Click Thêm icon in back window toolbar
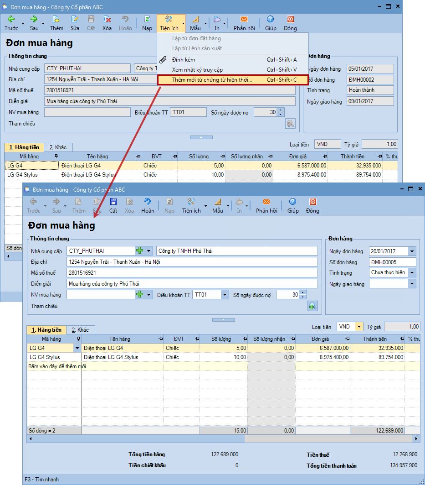Image resolution: width=425 pixels, height=485 pixels. [x=56, y=22]
